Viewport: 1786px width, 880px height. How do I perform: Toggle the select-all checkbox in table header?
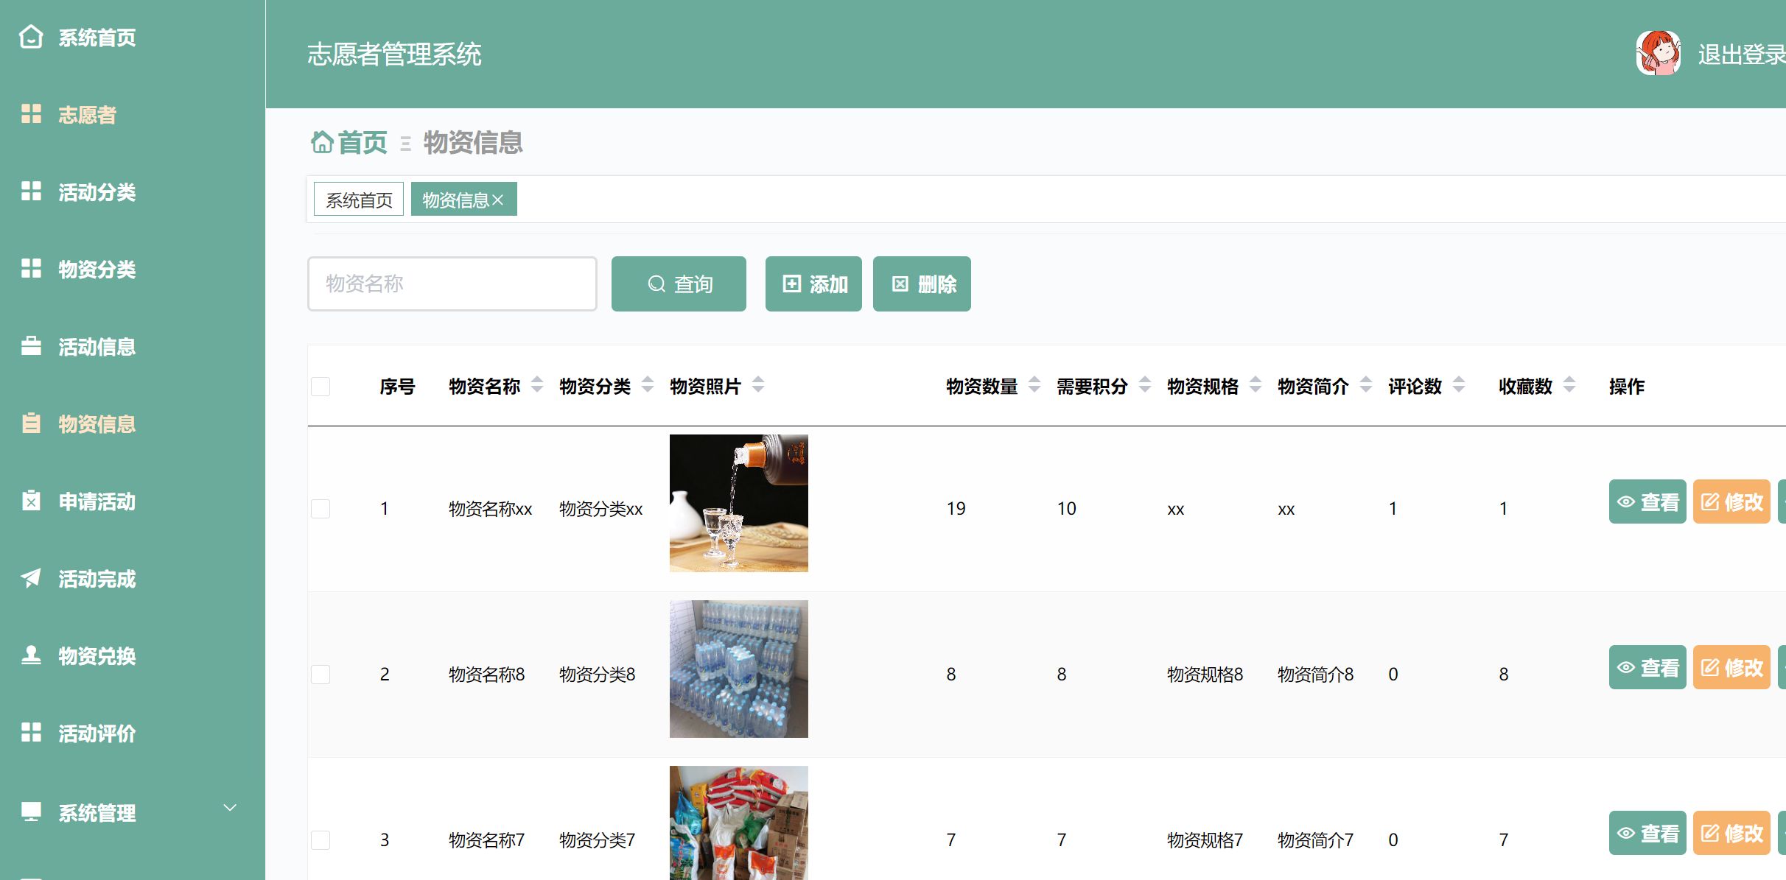coord(321,387)
